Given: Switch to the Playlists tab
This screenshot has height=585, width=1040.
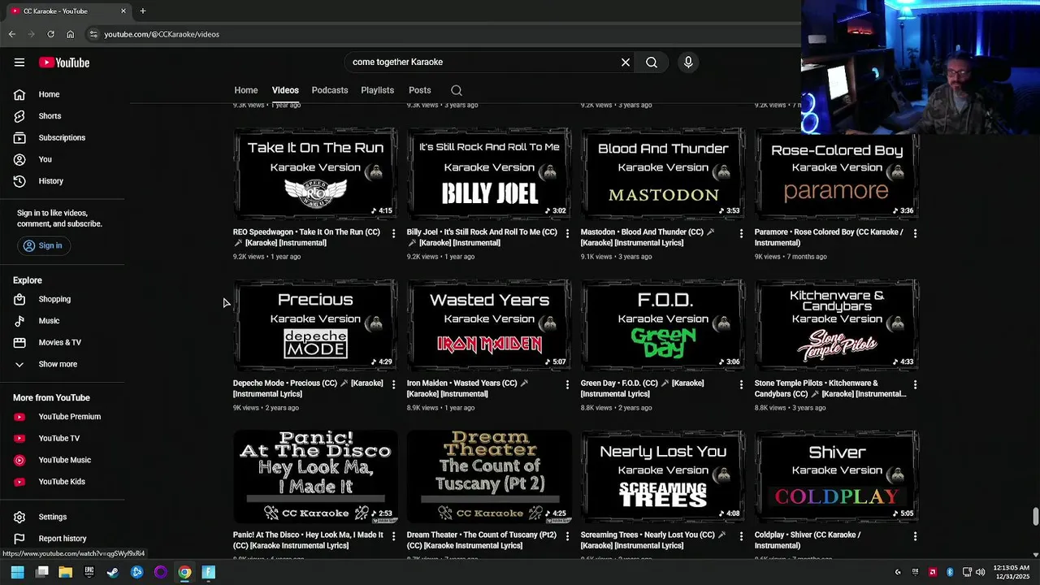Looking at the screenshot, I should [x=377, y=90].
